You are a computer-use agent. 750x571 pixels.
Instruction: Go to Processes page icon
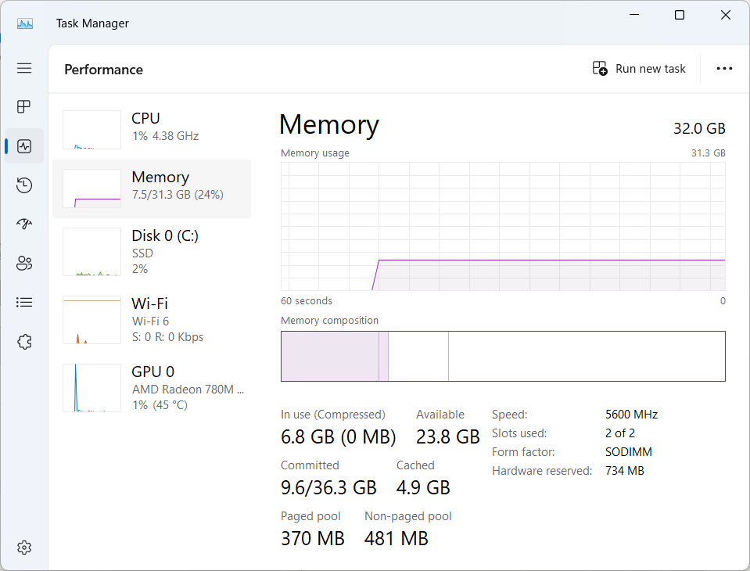24,106
